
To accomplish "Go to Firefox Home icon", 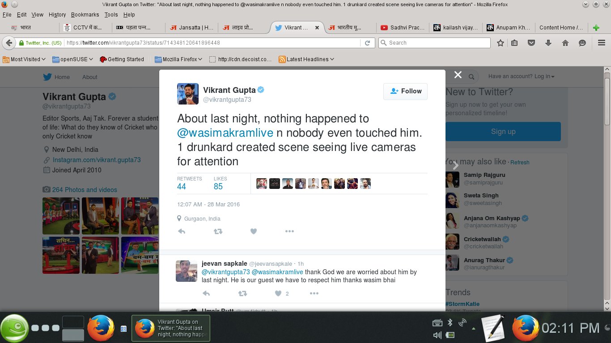I will (565, 43).
